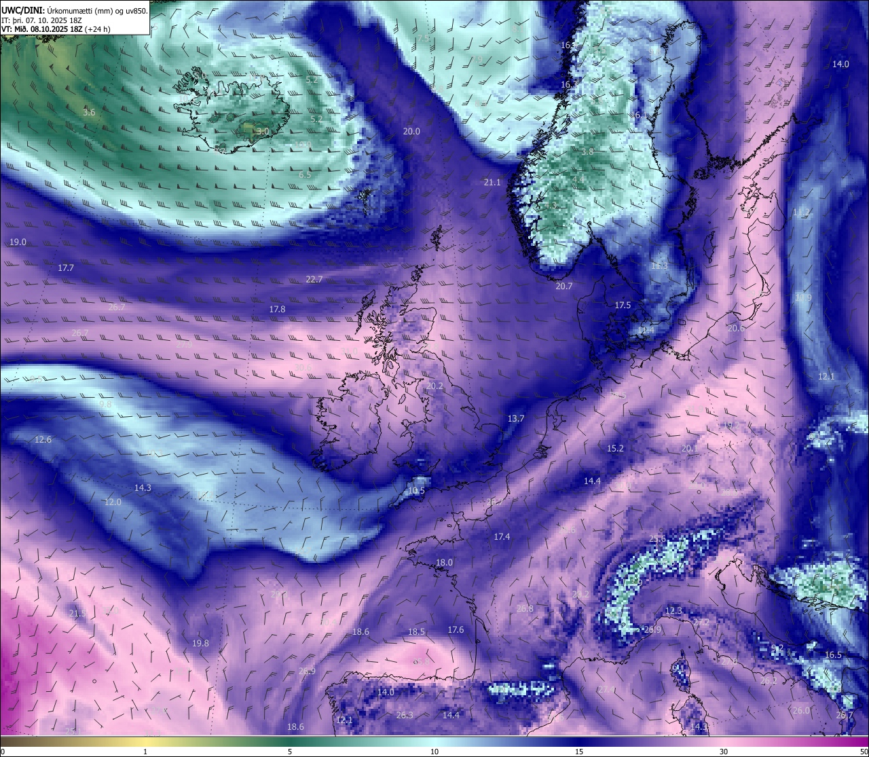Click the 12.6 value label

point(43,440)
